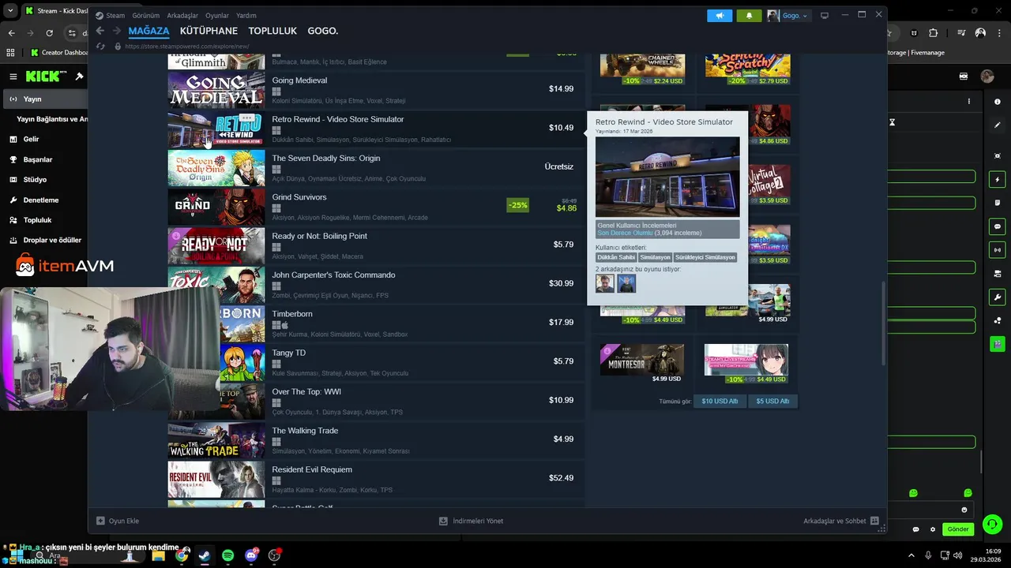Click the $5 USD Altı button
1011x568 pixels.
(772, 402)
